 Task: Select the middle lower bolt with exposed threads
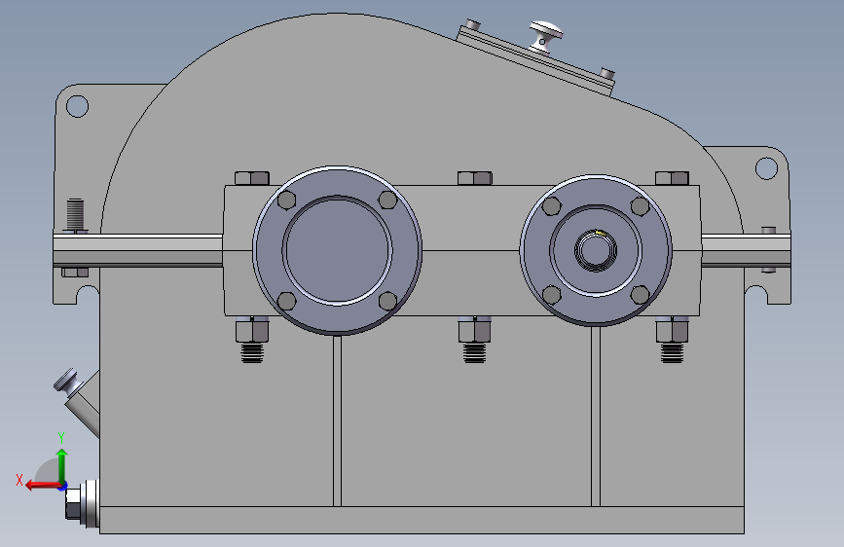tap(474, 340)
